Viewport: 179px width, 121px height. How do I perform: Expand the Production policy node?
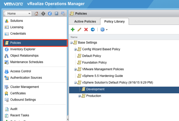(x=79, y=96)
